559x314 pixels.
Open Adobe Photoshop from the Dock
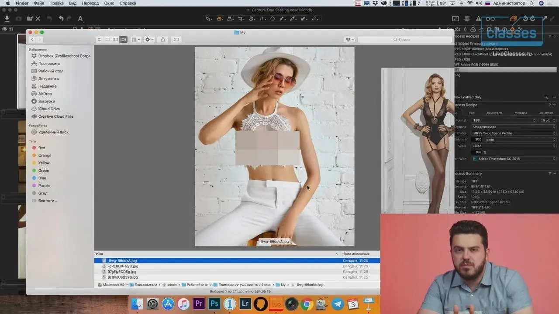click(214, 304)
